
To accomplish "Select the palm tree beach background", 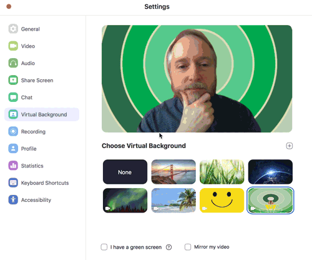I will pos(173,201).
